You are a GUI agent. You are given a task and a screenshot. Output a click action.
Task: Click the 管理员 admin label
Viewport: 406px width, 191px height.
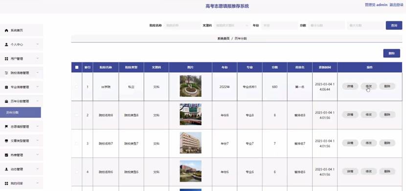click(x=376, y=5)
